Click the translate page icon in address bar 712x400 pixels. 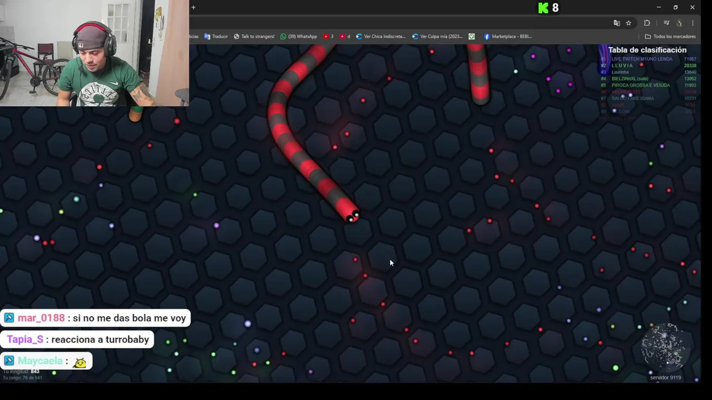tap(616, 23)
